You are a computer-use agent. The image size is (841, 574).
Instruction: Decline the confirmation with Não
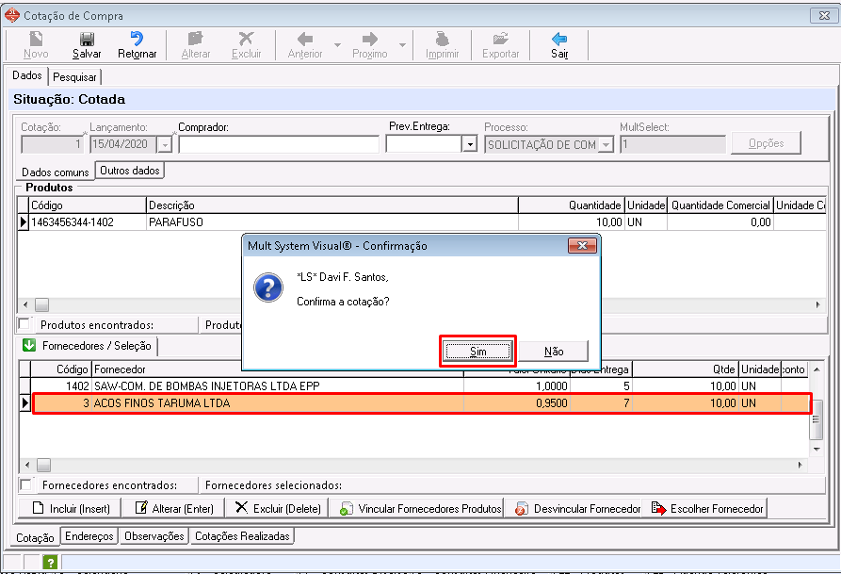tap(554, 352)
